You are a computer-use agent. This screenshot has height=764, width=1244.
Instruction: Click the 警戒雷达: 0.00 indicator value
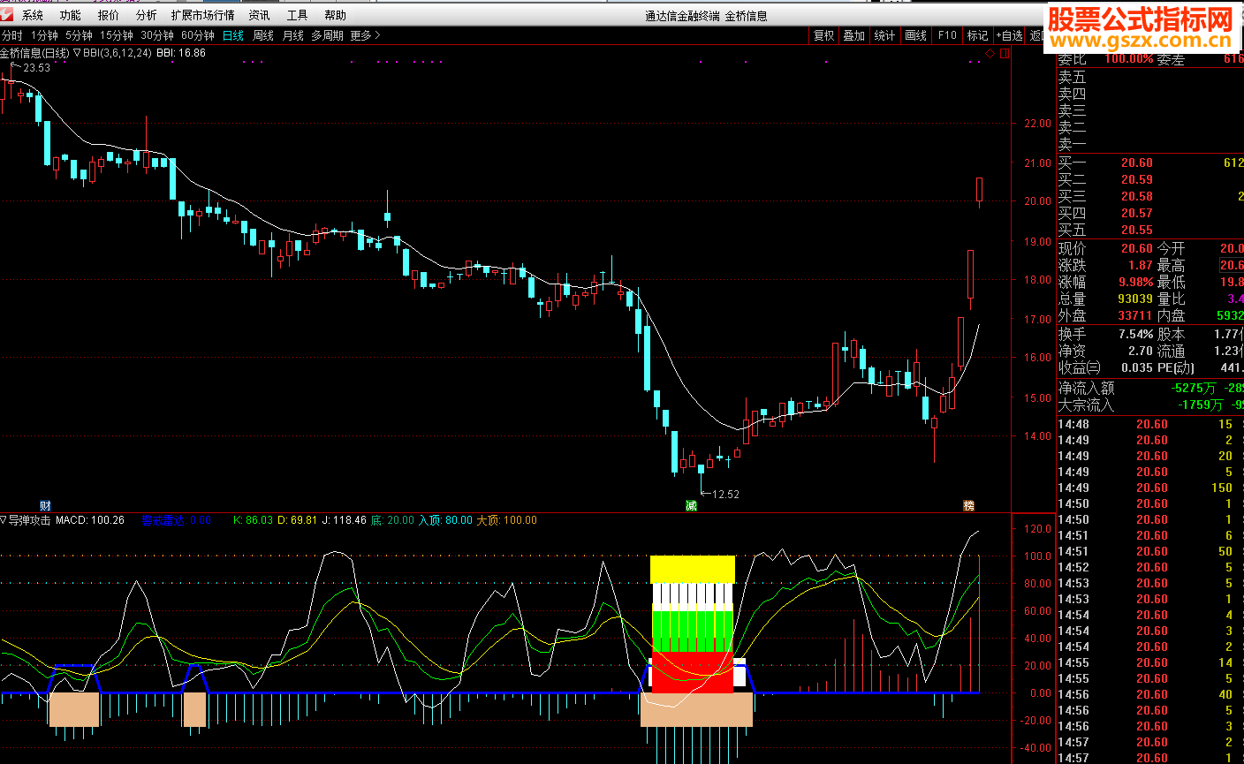177,520
